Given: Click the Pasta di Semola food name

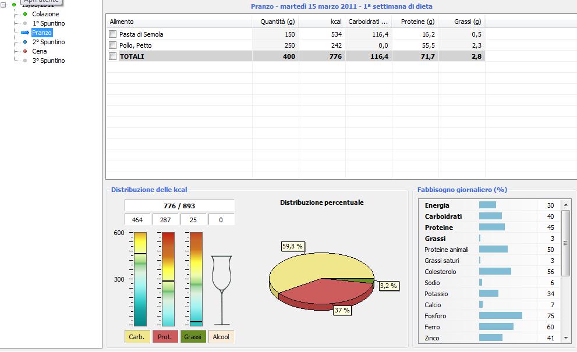Looking at the screenshot, I should [x=141, y=34].
